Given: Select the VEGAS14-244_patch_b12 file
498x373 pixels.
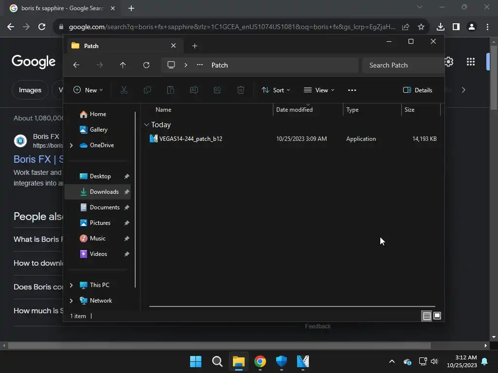Looking at the screenshot, I should coord(191,139).
